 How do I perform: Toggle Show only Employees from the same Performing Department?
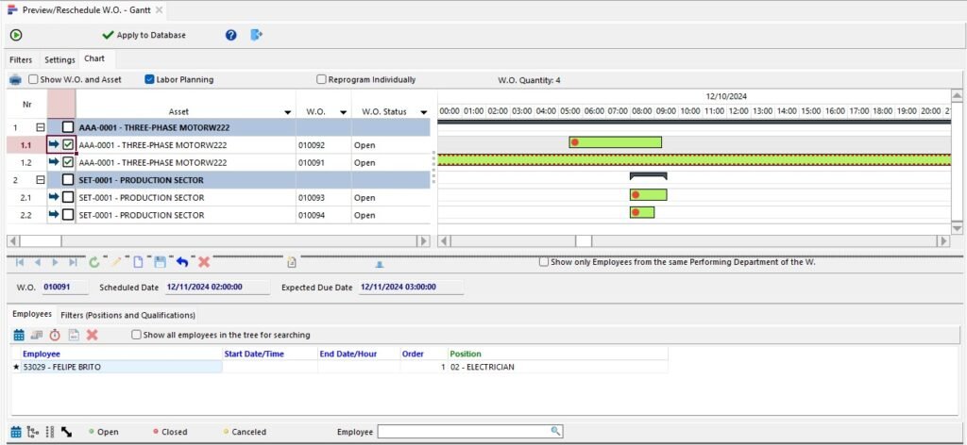coord(543,261)
